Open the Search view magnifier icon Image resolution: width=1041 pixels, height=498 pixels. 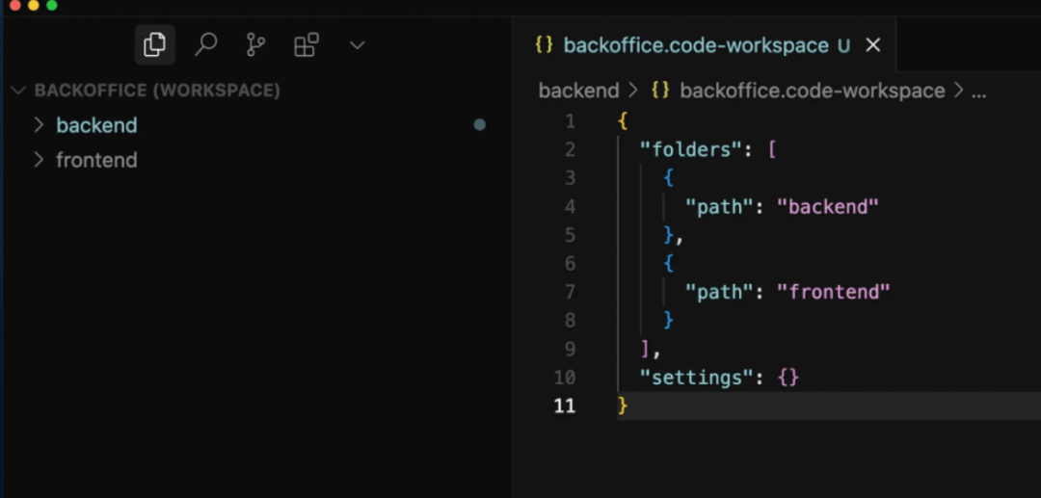205,44
